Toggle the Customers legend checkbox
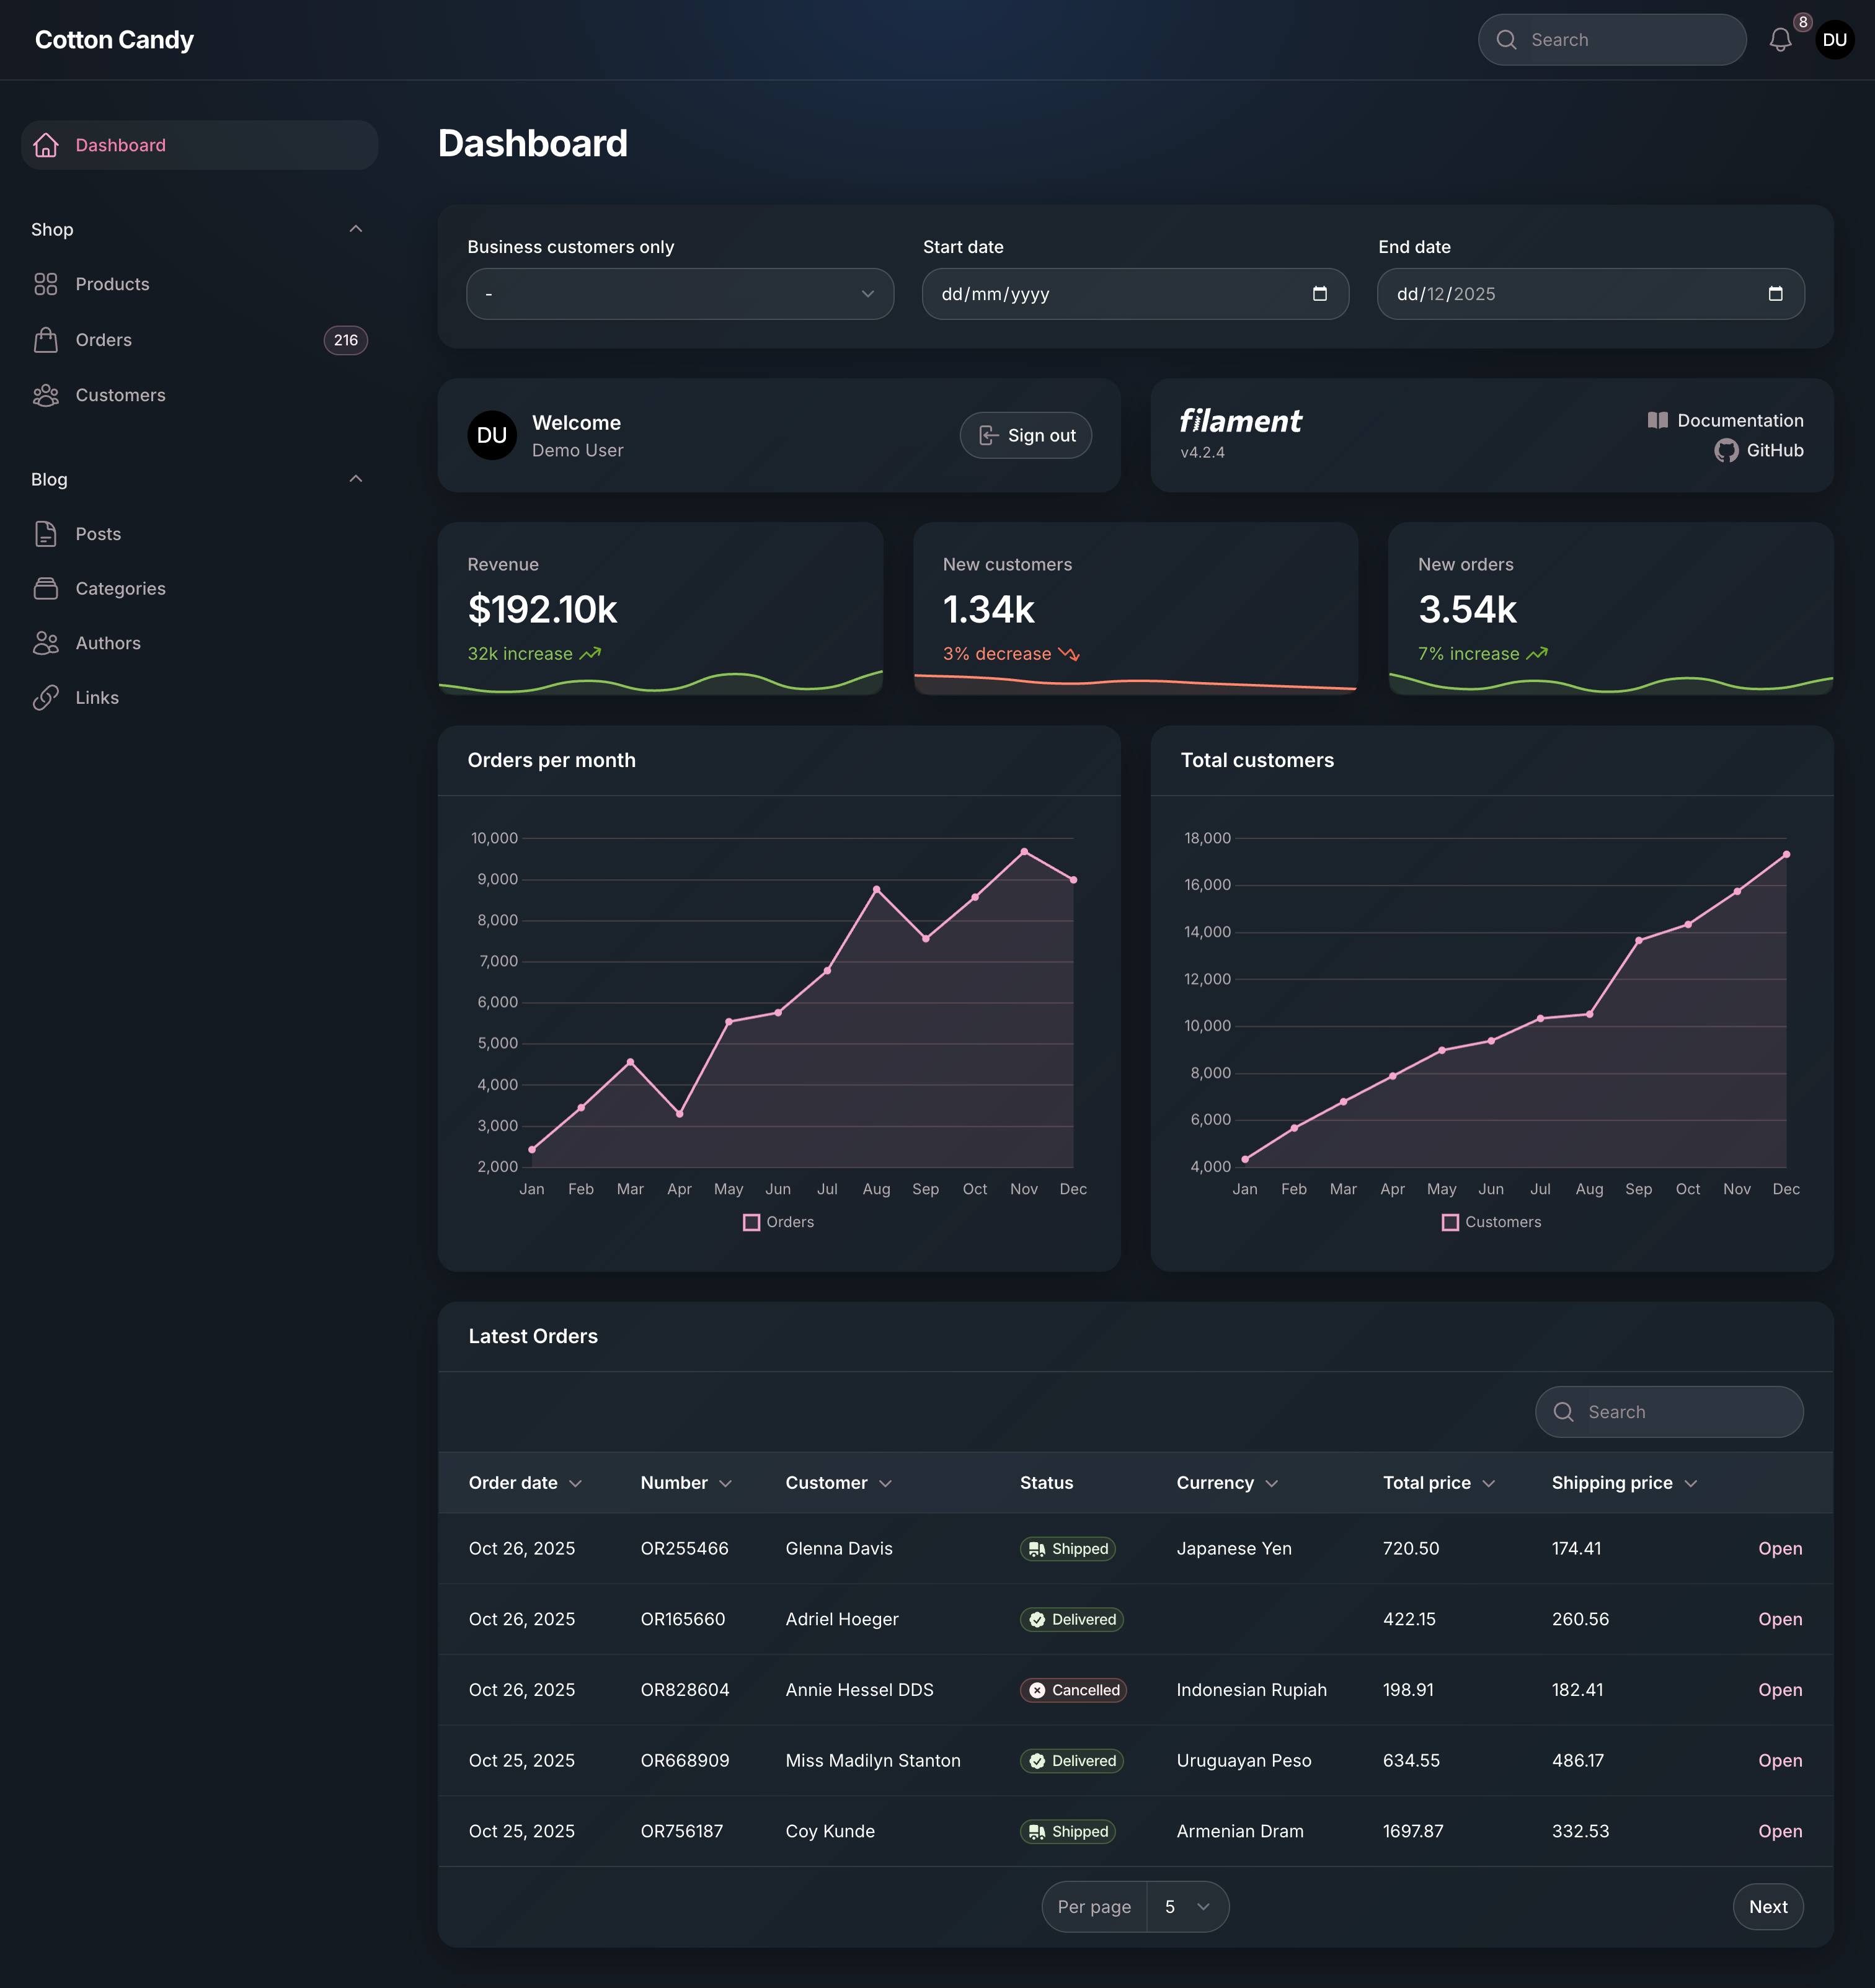 pos(1450,1221)
